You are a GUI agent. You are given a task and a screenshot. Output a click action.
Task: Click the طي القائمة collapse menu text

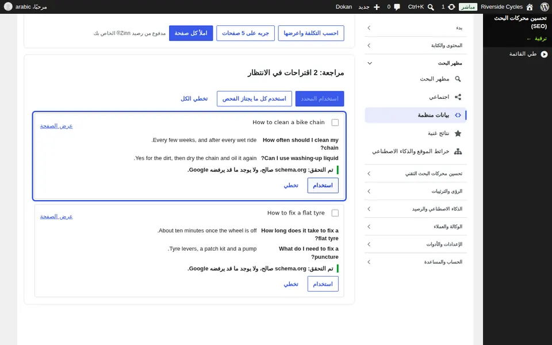click(523, 54)
